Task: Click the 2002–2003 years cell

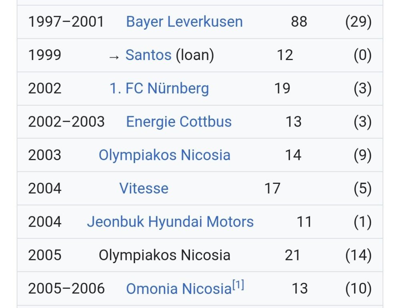Action: click(66, 122)
